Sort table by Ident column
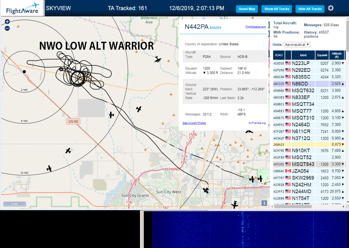 (303, 55)
